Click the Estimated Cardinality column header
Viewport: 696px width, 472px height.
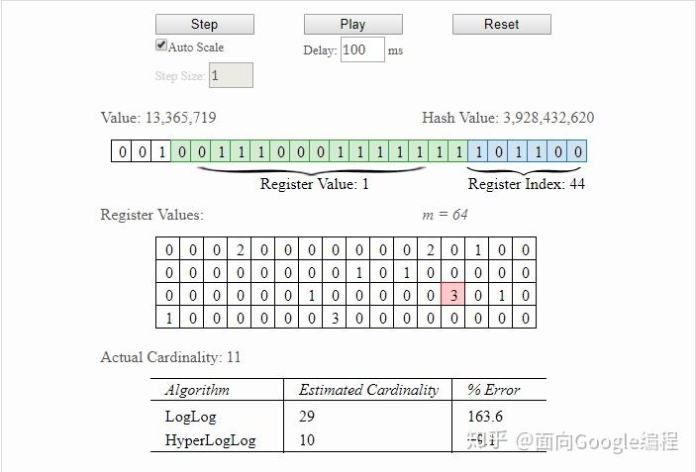click(368, 390)
